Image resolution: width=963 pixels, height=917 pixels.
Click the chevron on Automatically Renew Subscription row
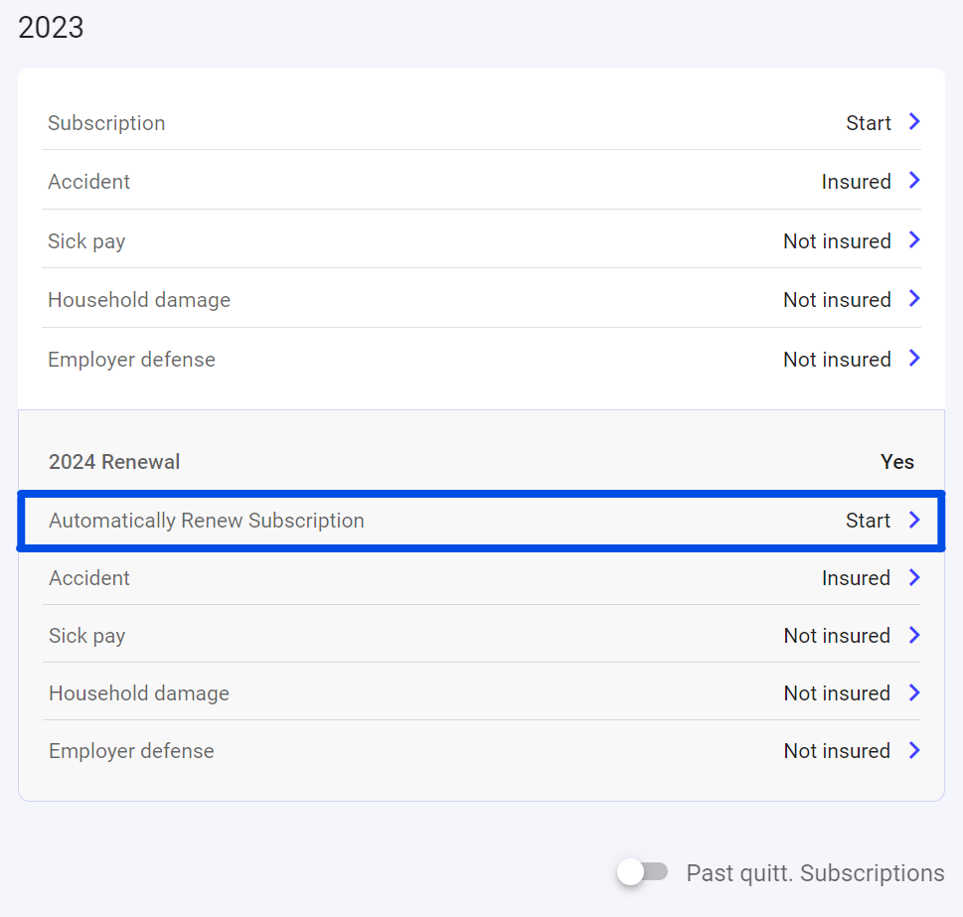(x=914, y=521)
